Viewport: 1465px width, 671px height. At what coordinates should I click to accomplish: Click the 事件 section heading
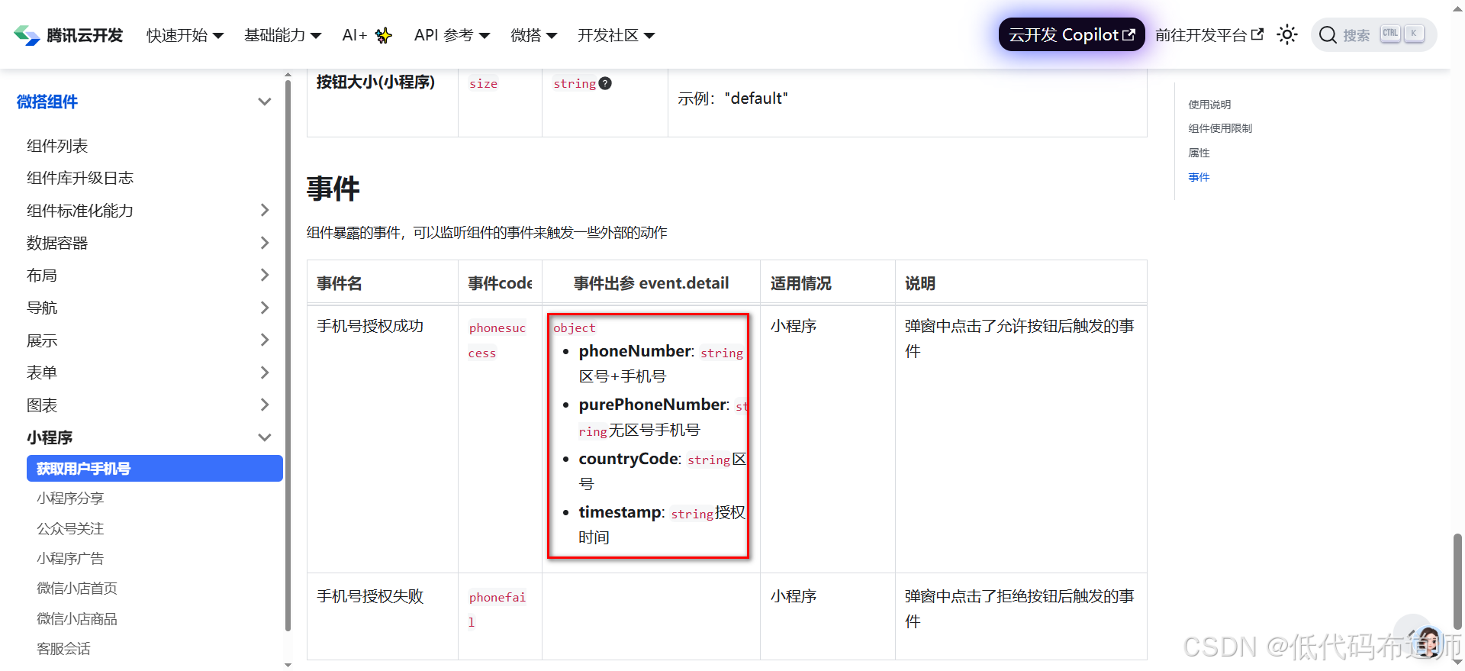(x=333, y=188)
